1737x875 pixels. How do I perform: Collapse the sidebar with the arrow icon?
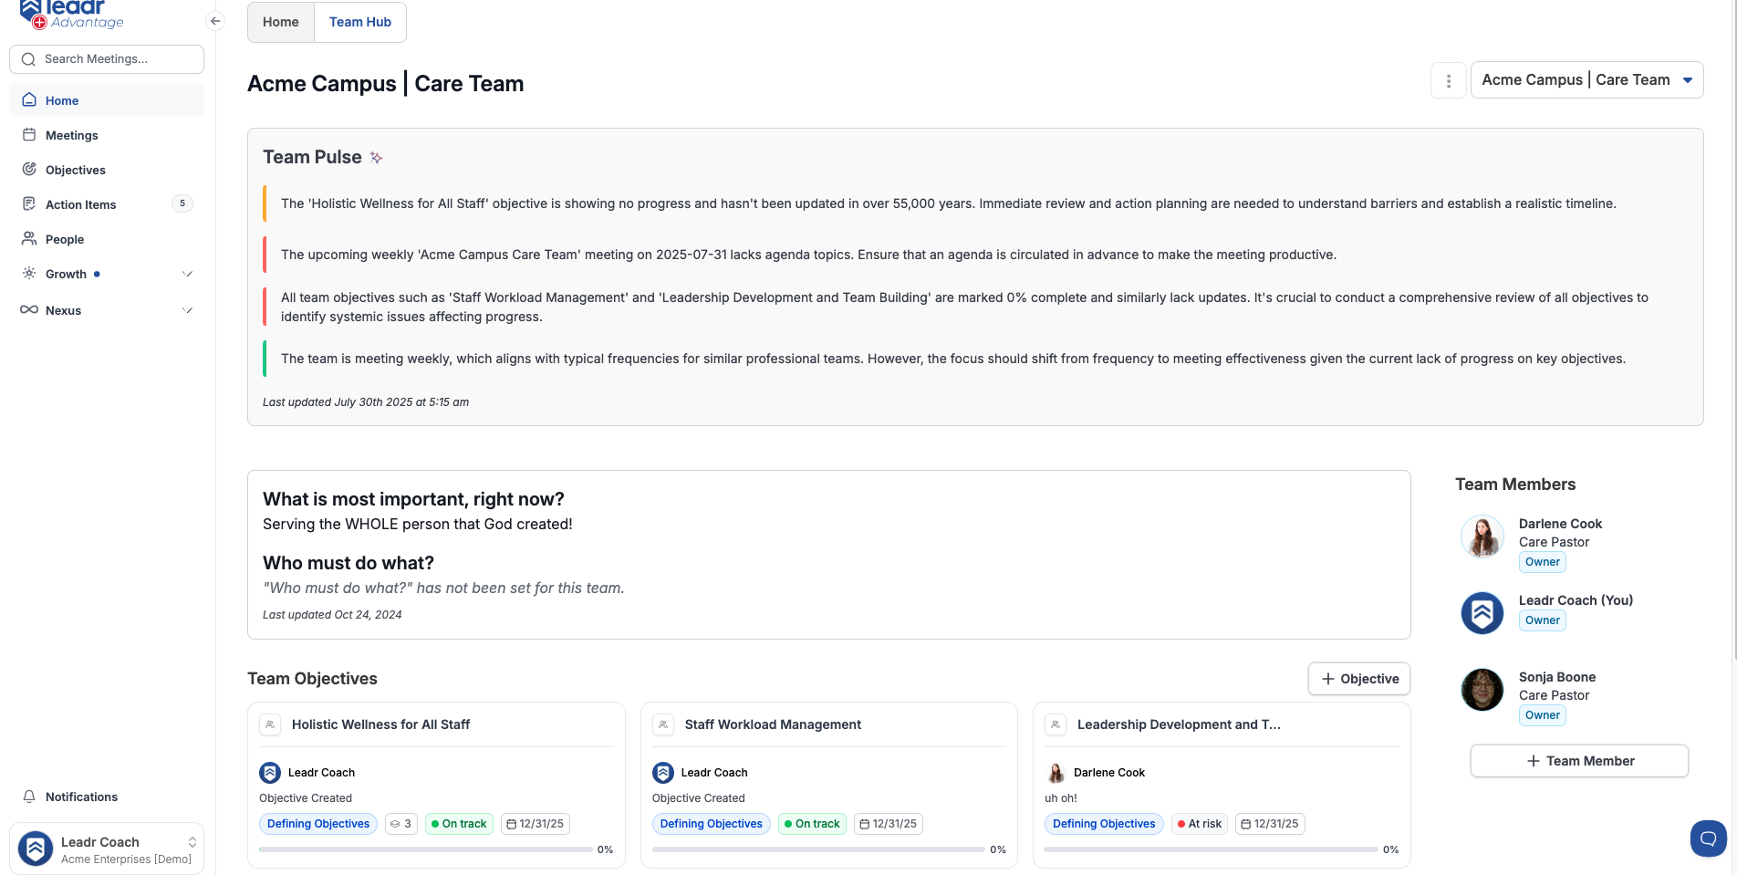click(215, 21)
